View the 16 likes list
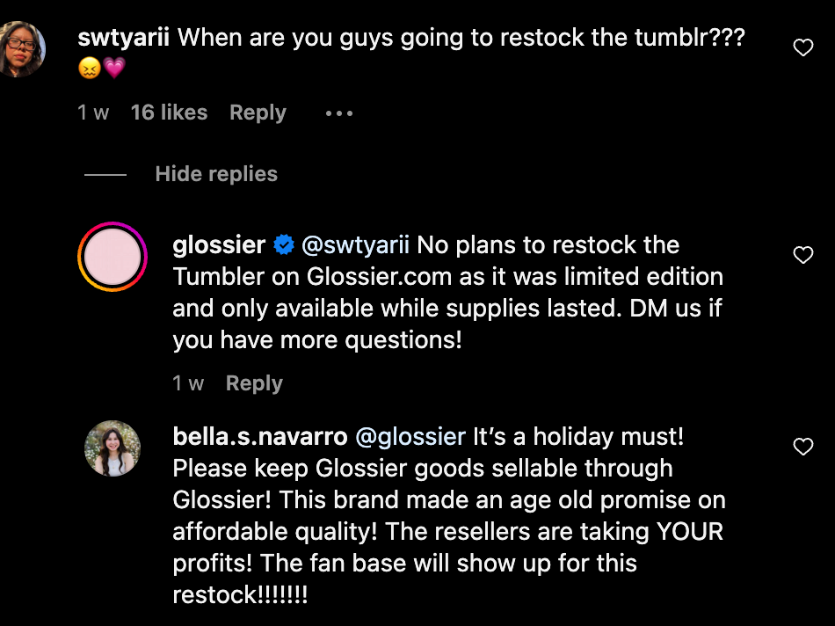 pyautogui.click(x=169, y=113)
